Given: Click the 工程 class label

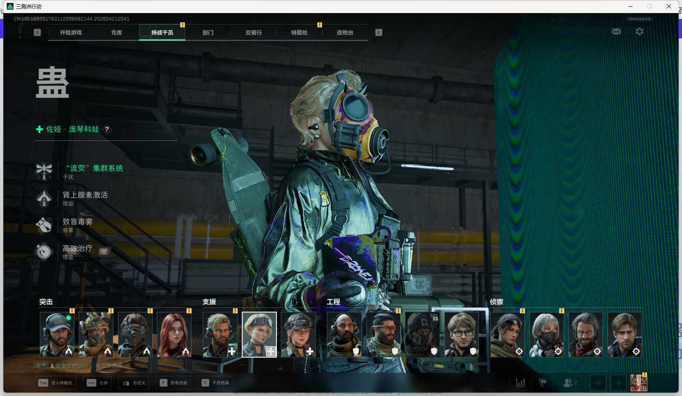Looking at the screenshot, I should [x=333, y=302].
